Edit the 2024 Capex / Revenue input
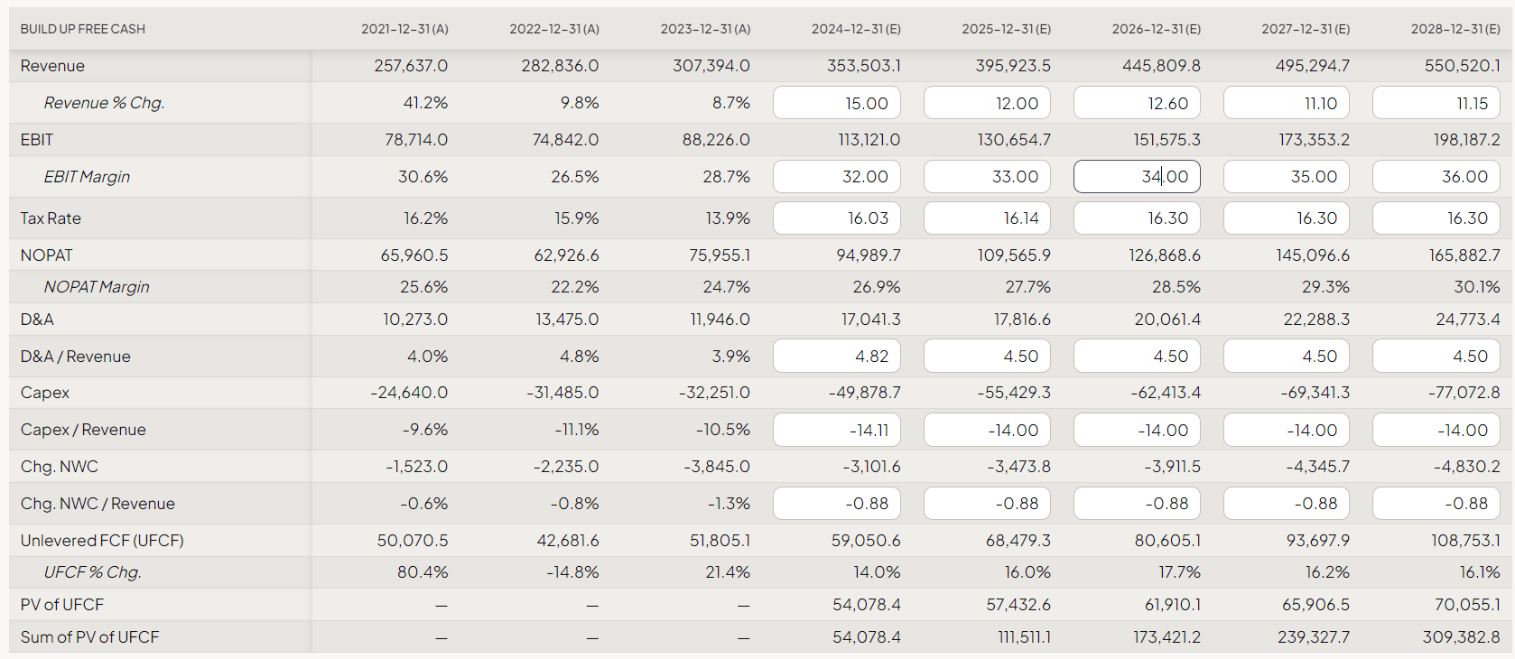This screenshot has width=1515, height=659. pyautogui.click(x=836, y=431)
